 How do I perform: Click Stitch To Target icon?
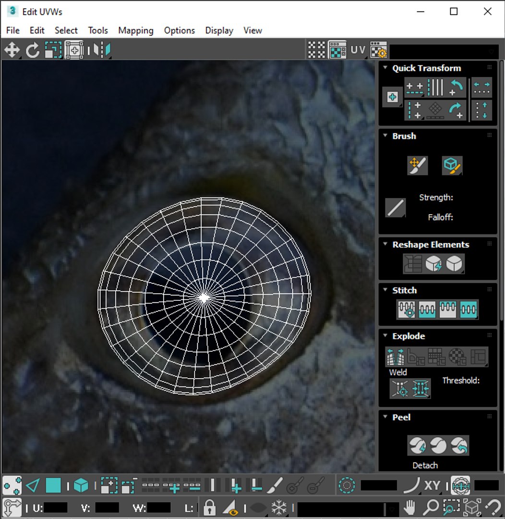[x=407, y=309]
